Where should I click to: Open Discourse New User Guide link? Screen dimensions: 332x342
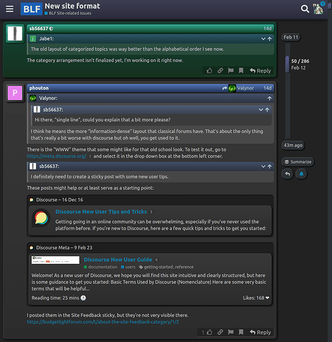point(118,260)
